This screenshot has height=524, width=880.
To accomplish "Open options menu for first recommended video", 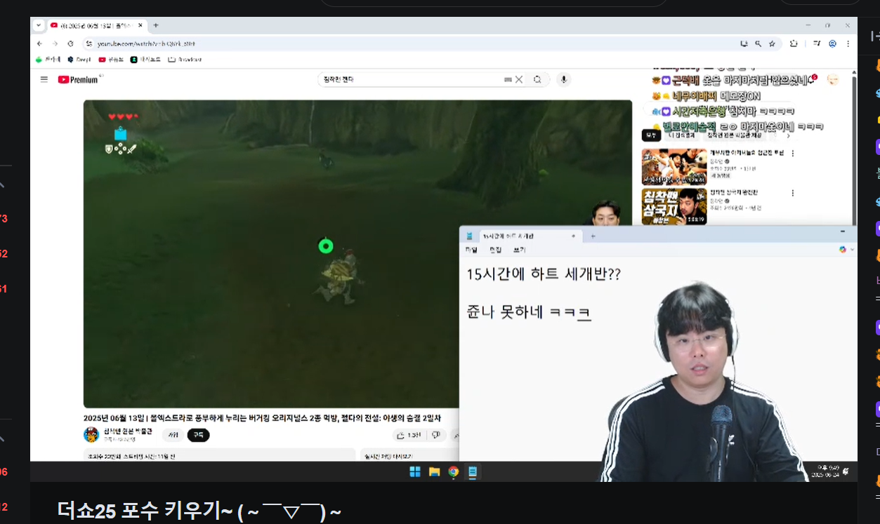I will click(x=794, y=153).
